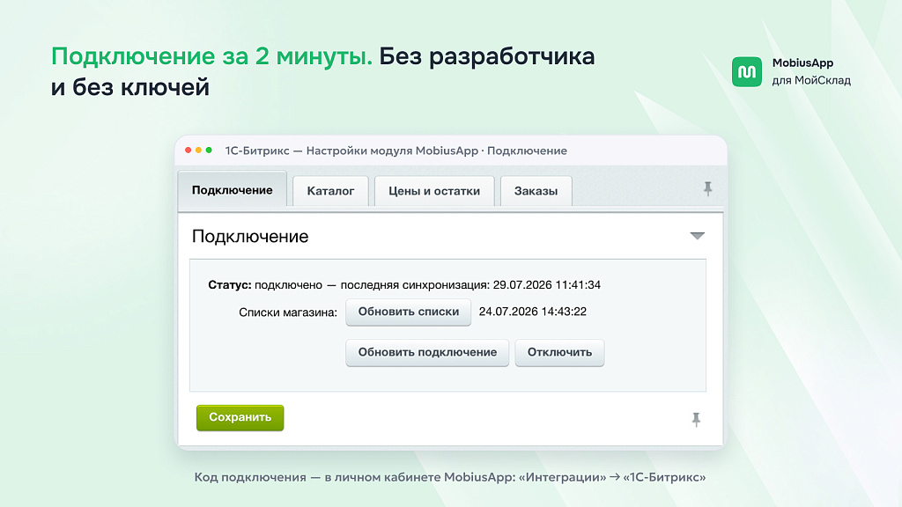Click the red close window dot

[x=189, y=150]
